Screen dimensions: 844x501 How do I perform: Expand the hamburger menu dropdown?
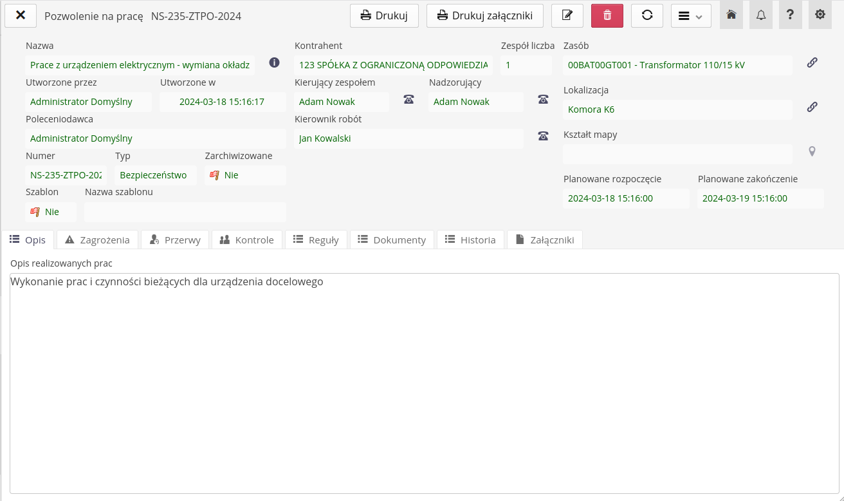click(690, 15)
